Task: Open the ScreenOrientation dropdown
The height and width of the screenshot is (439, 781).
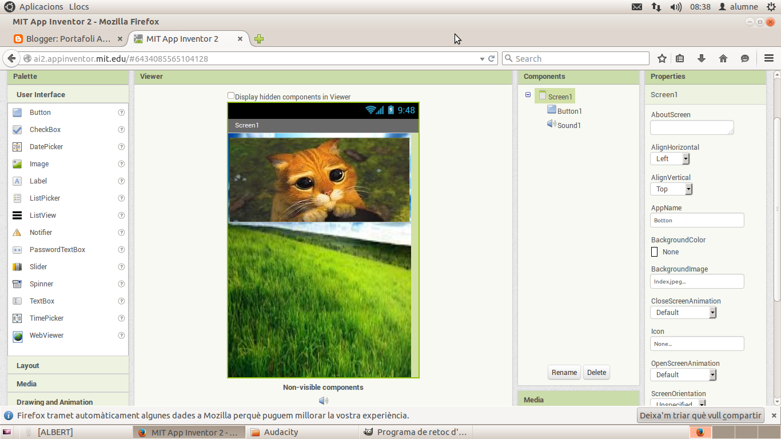Action: tap(678, 403)
